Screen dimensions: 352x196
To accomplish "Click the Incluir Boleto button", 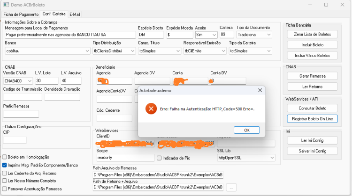I will pos(312,45).
